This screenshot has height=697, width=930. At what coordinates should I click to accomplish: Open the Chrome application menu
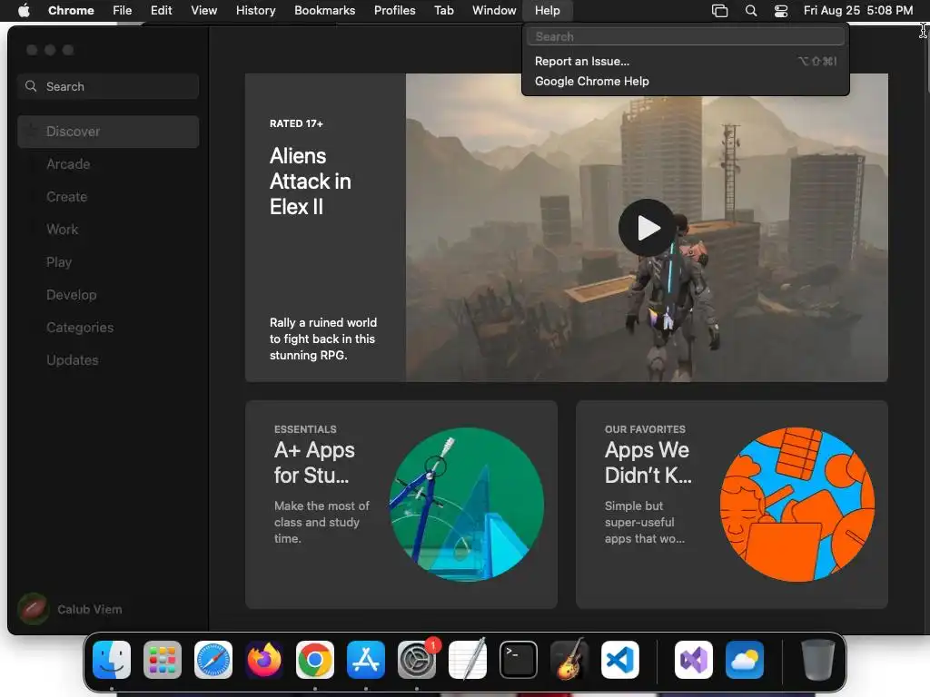point(71,10)
